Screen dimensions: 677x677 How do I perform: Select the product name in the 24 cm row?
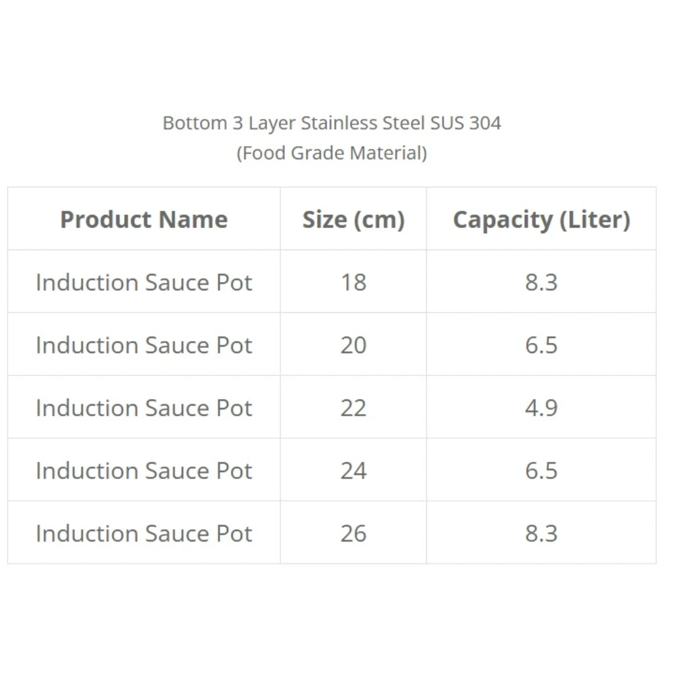[x=144, y=470]
